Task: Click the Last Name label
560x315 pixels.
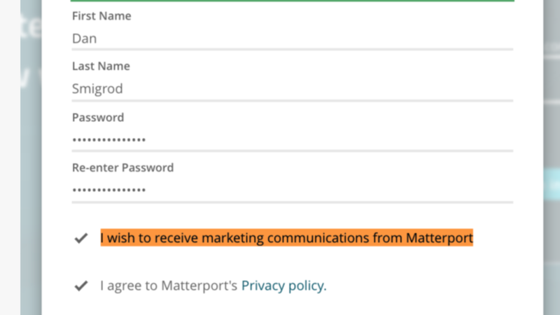Action: point(101,66)
